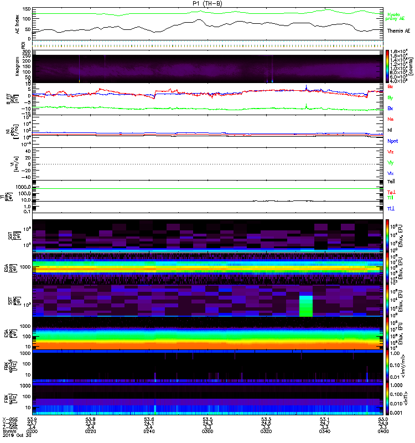Click the AE Index axis label
Viewport: 415px width, 443px height.
[17, 24]
